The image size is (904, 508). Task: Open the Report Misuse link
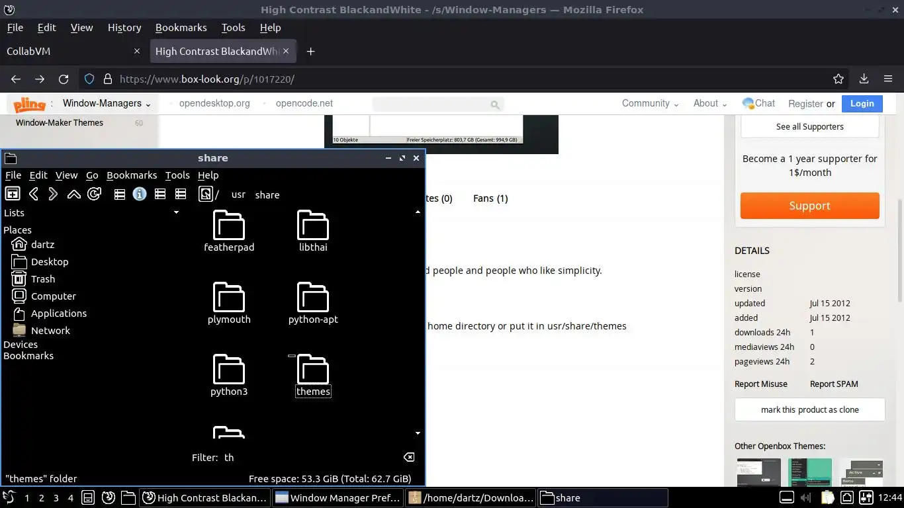pyautogui.click(x=761, y=384)
